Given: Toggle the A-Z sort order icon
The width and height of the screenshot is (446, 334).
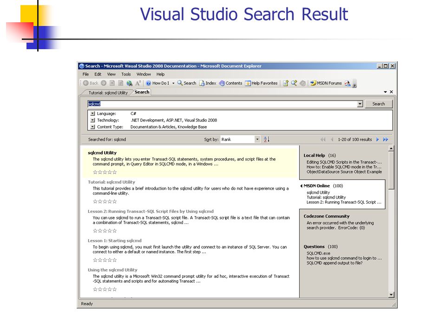Looking at the screenshot, I should coord(267,140).
